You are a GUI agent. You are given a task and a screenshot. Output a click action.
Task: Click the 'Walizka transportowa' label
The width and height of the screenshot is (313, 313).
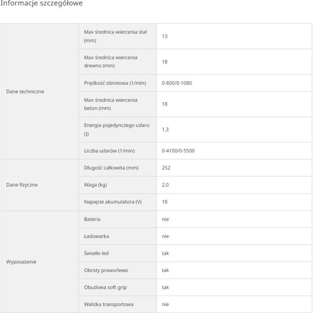click(109, 304)
